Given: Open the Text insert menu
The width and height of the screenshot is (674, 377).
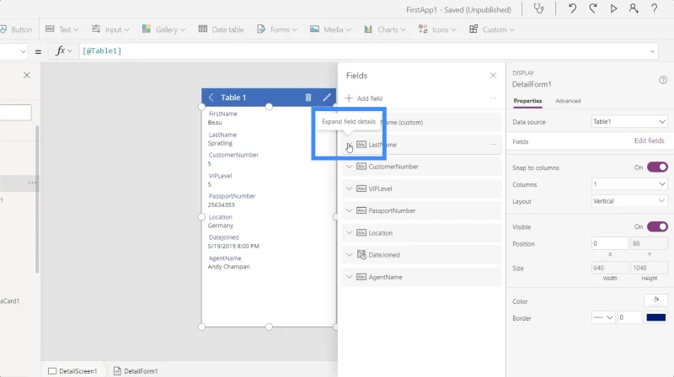Looking at the screenshot, I should [62, 29].
